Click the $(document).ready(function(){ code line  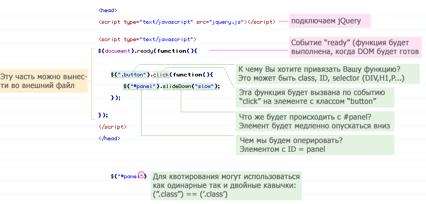tap(147, 51)
